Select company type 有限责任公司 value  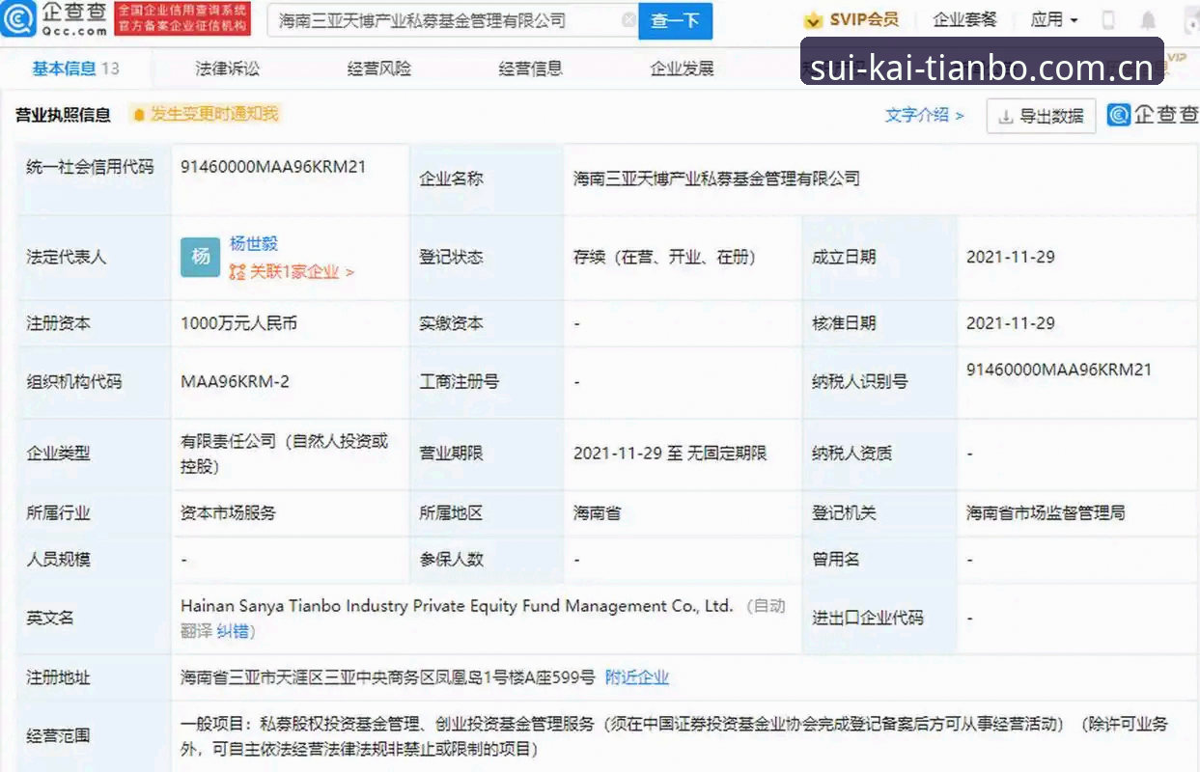285,454
